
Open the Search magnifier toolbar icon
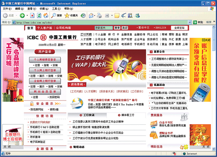pyautogui.click(x=53, y=15)
